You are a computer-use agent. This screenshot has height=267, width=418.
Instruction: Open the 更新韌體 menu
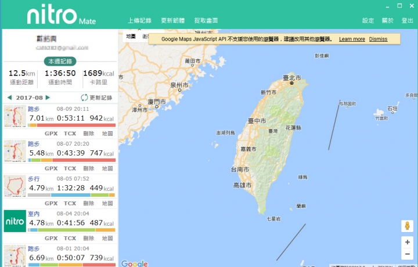[173, 20]
